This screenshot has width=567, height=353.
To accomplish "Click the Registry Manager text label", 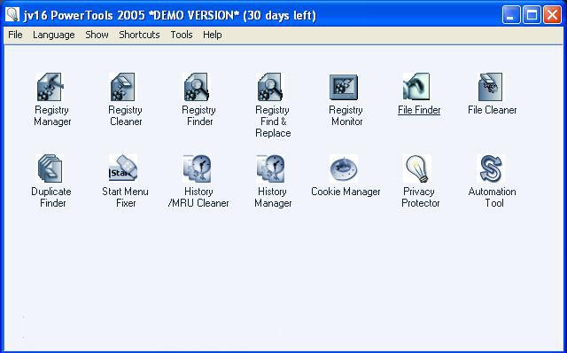I will [x=52, y=116].
